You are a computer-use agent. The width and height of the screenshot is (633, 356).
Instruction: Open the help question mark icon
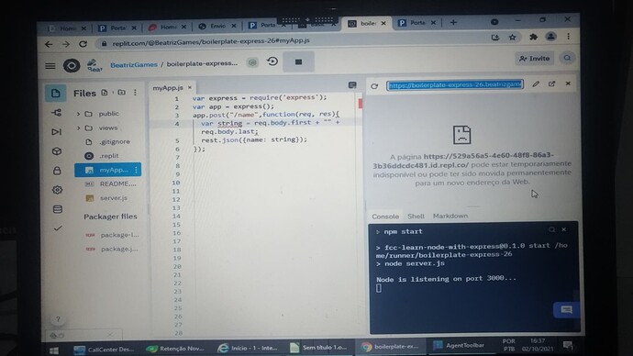[58, 319]
